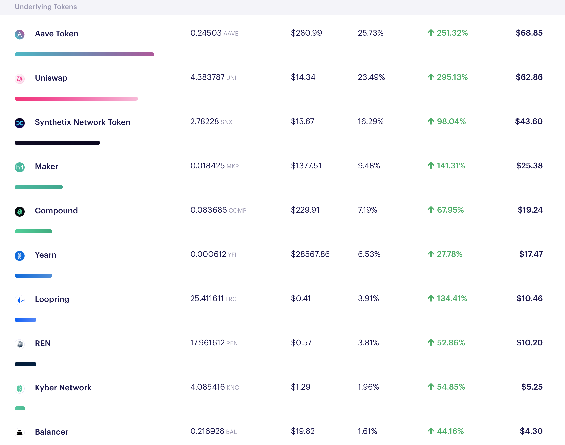Screen dimensions: 565x445
Task: Click the Yearn logo icon
Action: [x=20, y=256]
